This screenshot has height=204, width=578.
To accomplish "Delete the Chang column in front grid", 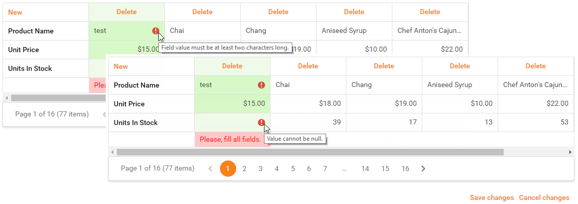I will [x=384, y=66].
